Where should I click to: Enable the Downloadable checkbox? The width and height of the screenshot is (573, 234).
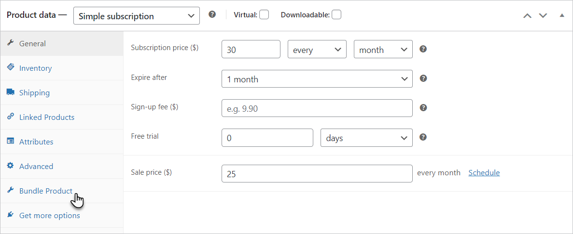pos(336,14)
